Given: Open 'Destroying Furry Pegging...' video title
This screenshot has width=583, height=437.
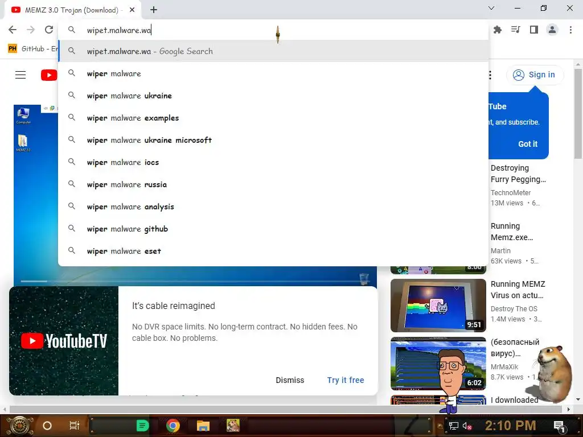Looking at the screenshot, I should tap(518, 174).
